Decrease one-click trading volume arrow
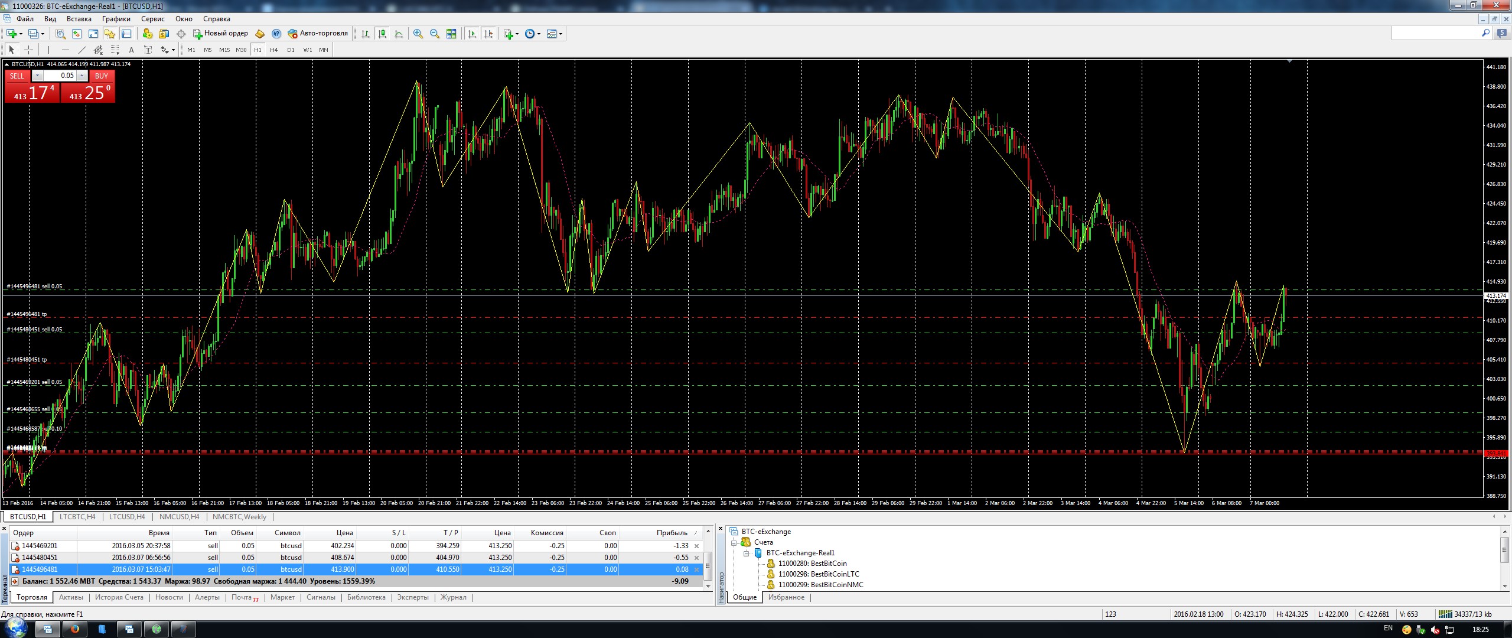 (x=37, y=76)
